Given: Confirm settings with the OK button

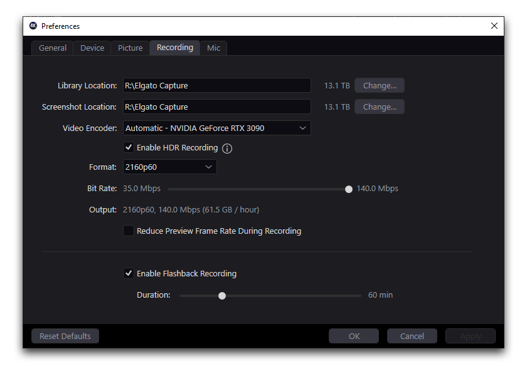Looking at the screenshot, I should click(354, 336).
